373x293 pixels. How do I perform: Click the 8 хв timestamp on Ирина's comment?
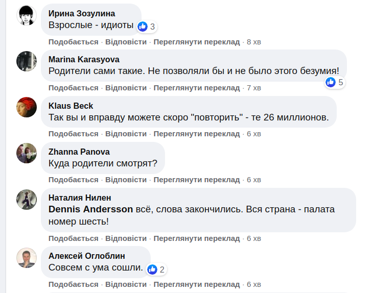(x=253, y=42)
